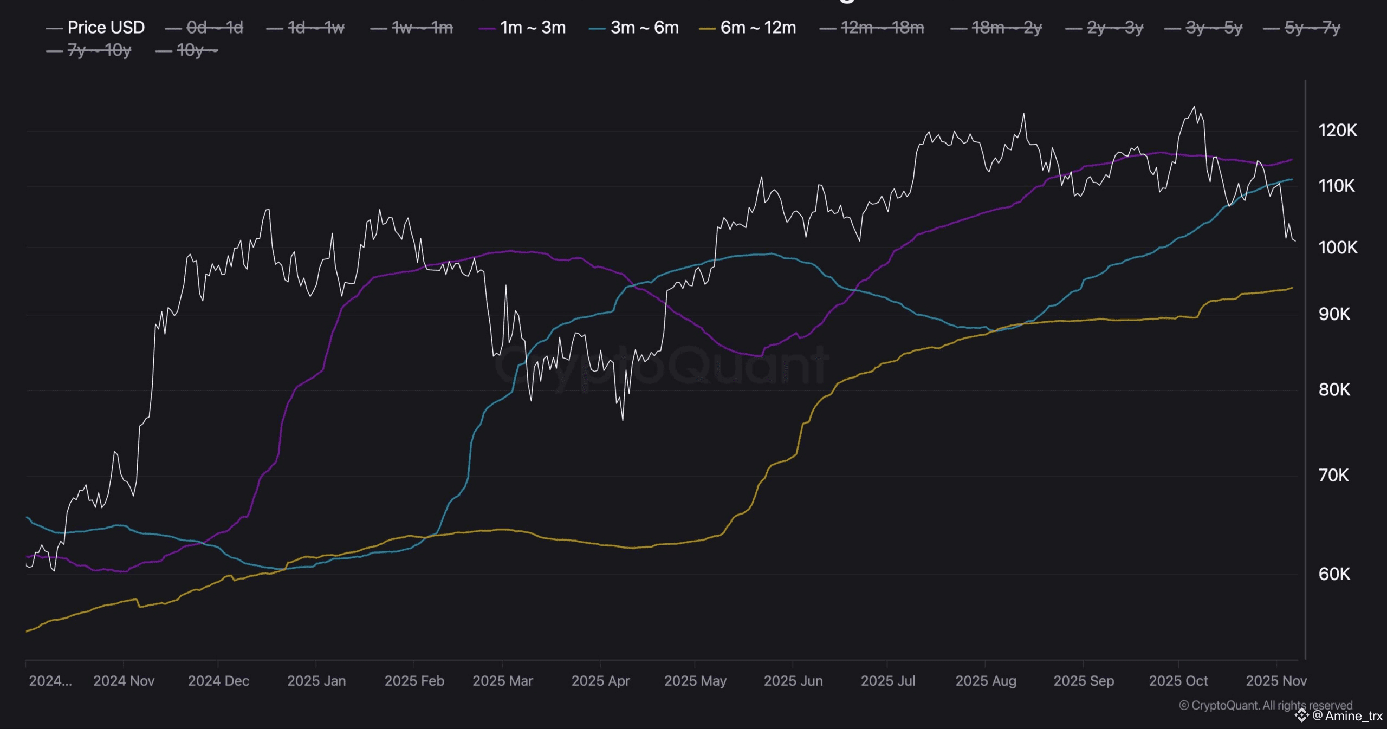Click the Binance logo icon near Amine_trx
This screenshot has height=729, width=1387.
1301,716
